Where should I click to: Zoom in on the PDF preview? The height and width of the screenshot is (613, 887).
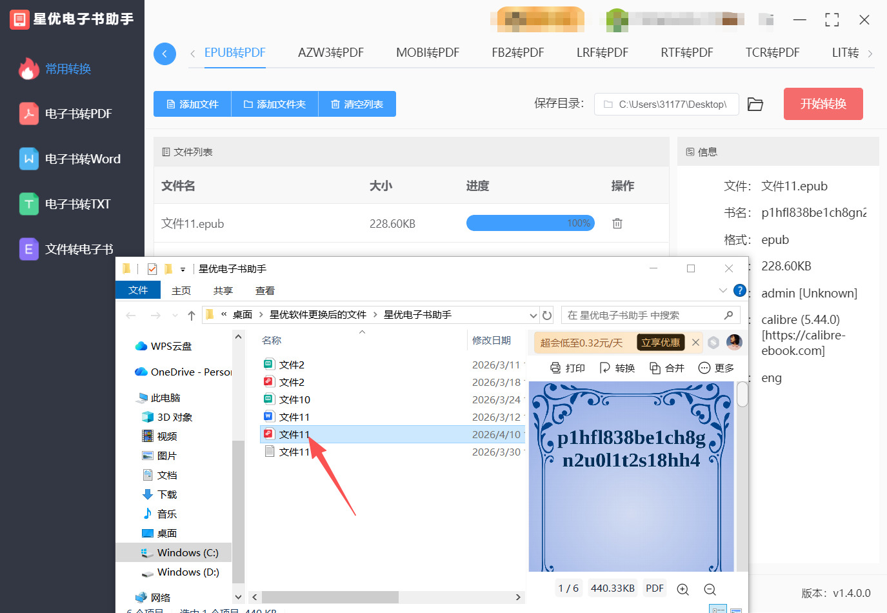(x=683, y=589)
